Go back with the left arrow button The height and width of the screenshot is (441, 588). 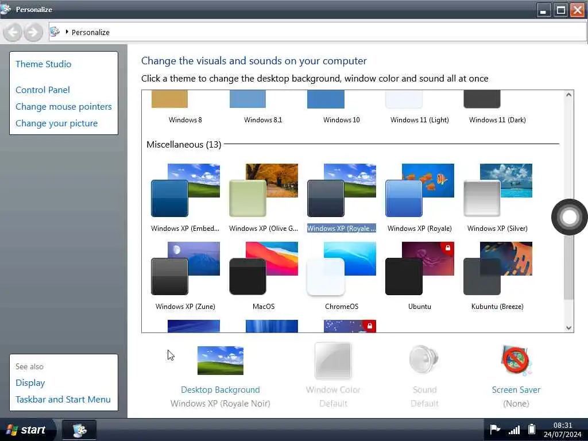13,32
